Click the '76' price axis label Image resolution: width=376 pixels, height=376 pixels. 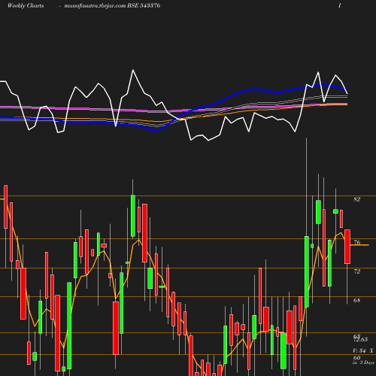[357, 242]
